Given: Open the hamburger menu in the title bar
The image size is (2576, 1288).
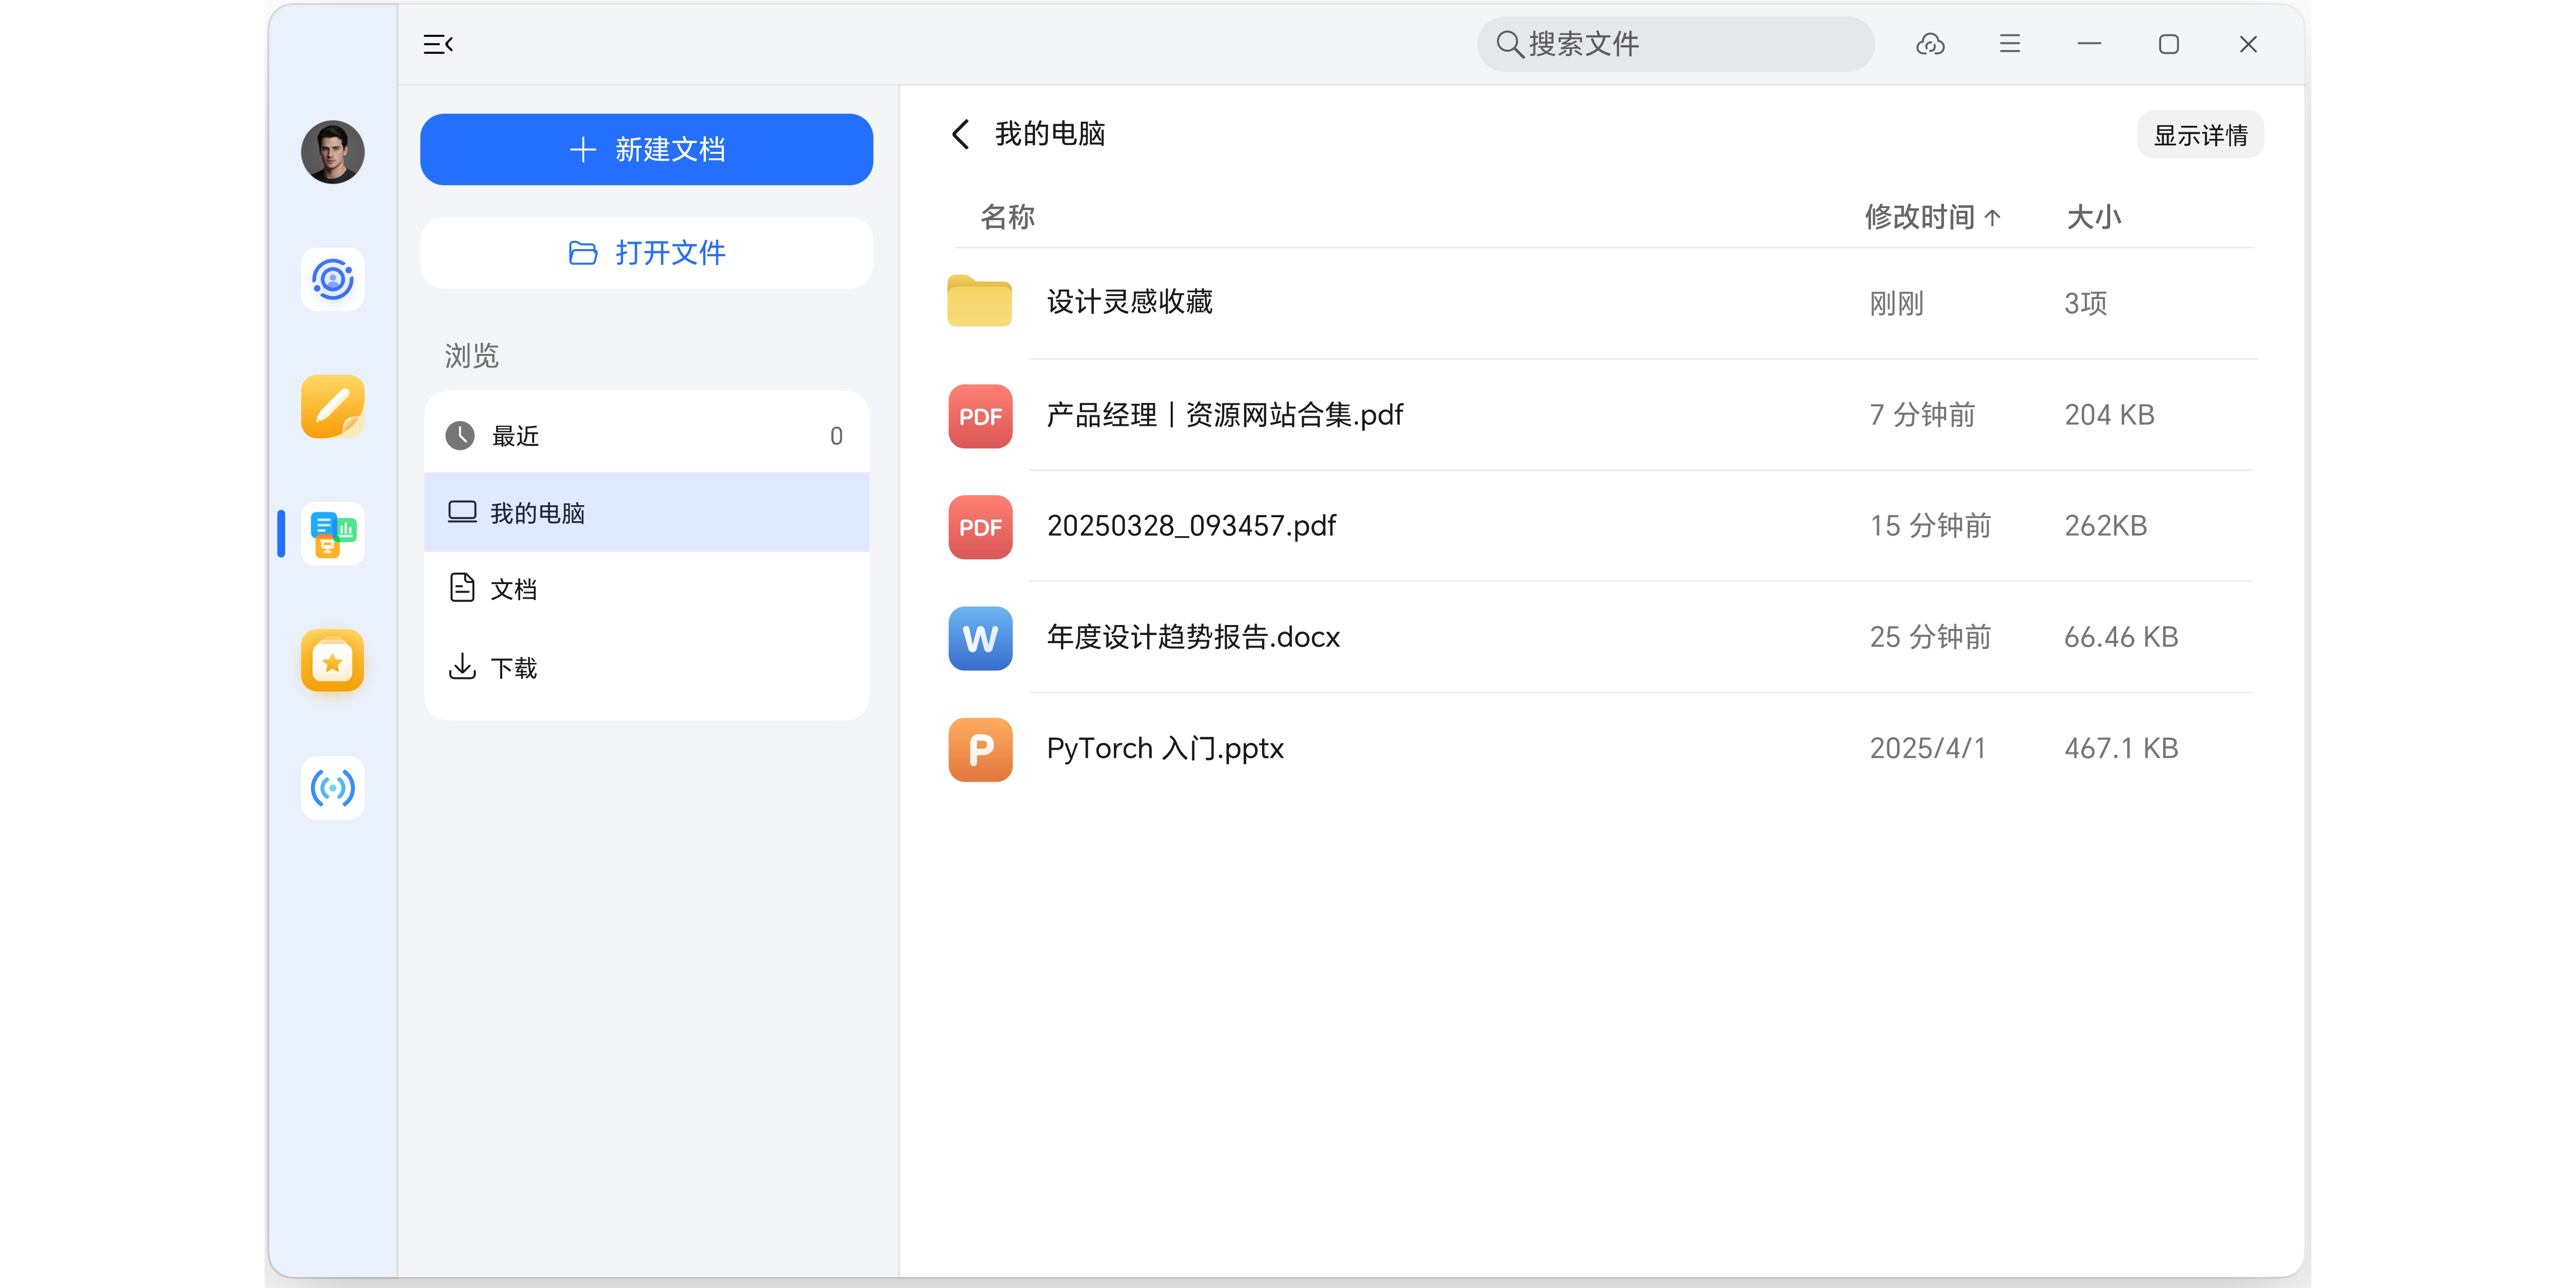Looking at the screenshot, I should 2010,44.
